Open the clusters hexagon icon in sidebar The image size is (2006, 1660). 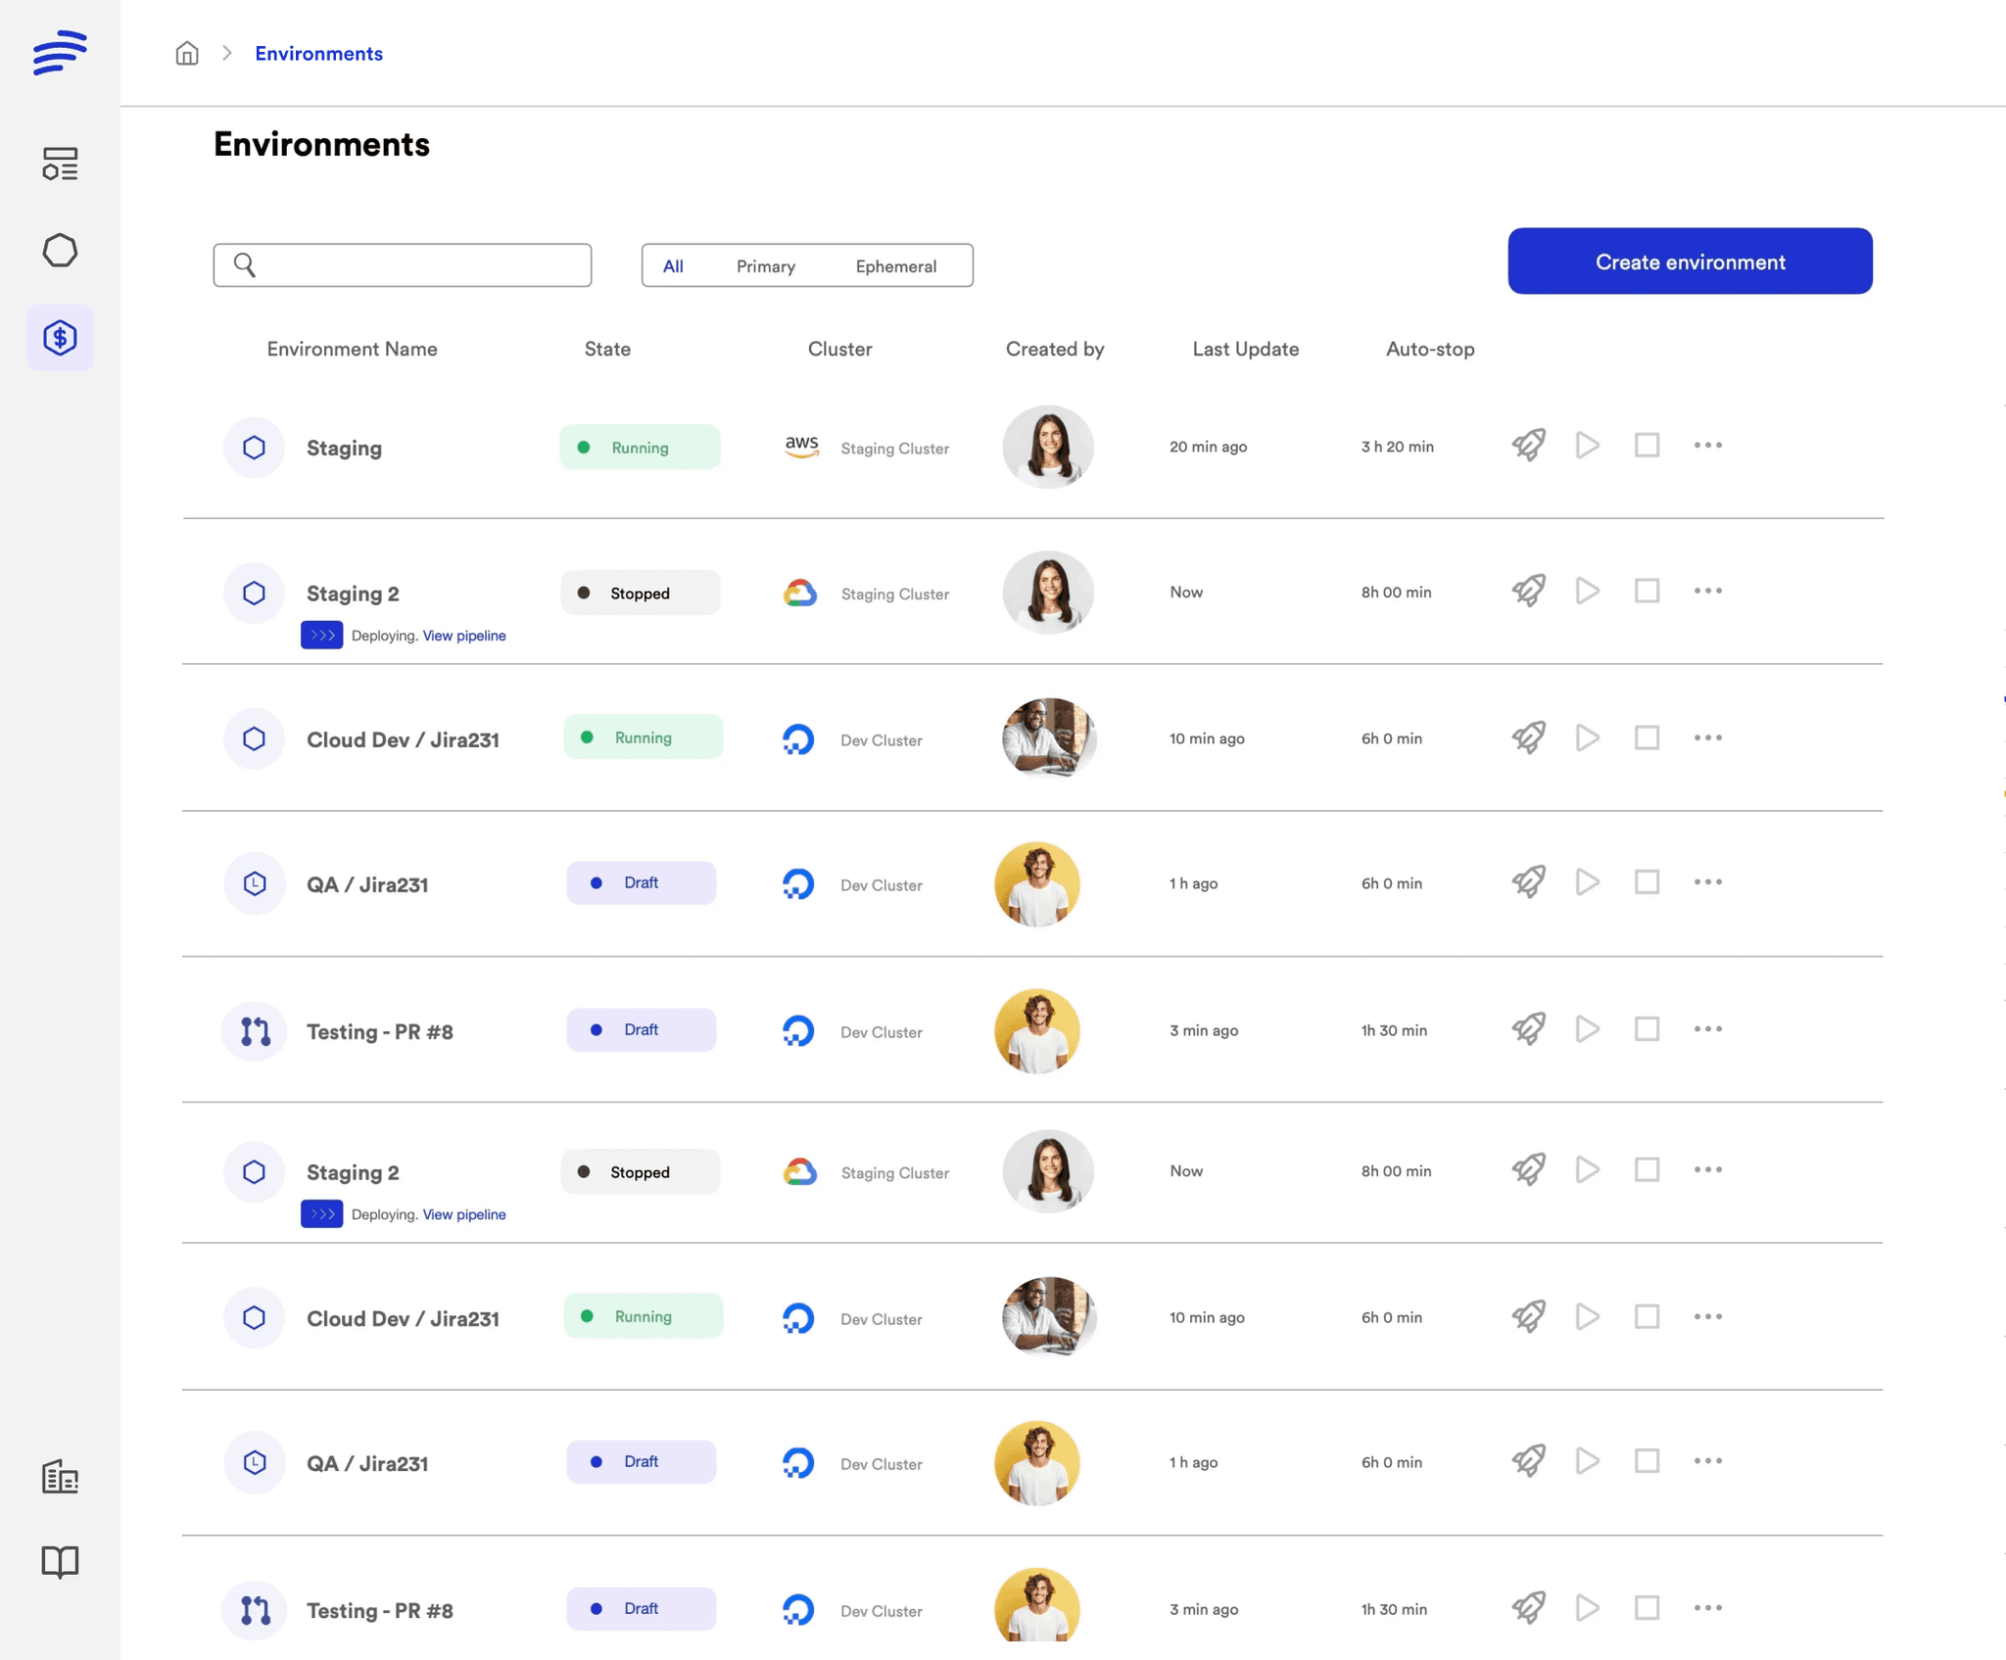click(x=60, y=251)
